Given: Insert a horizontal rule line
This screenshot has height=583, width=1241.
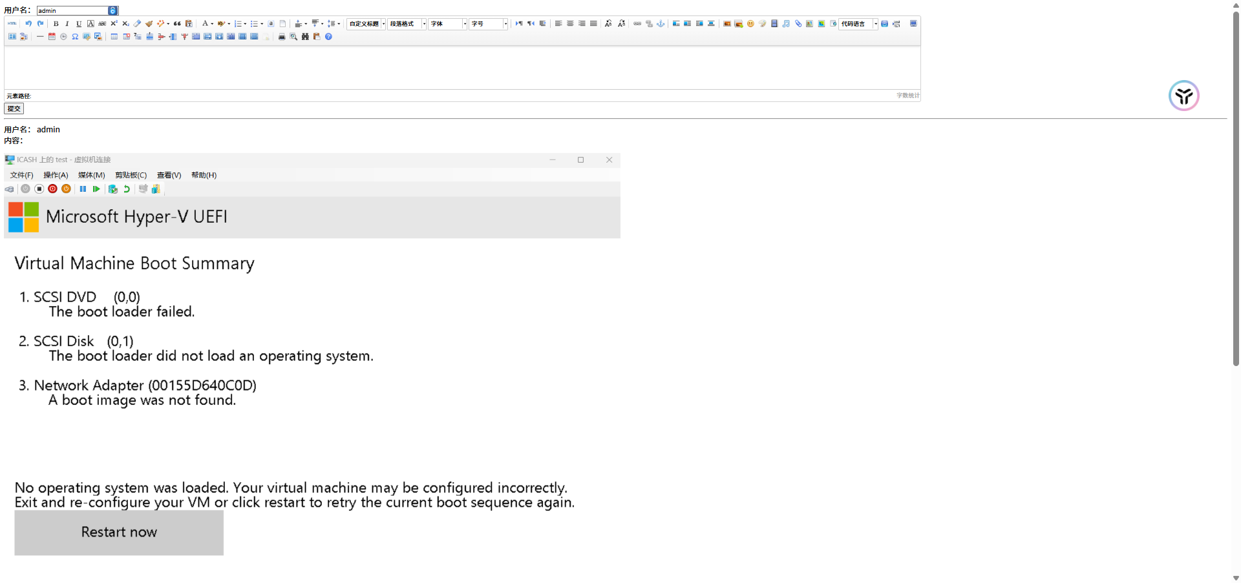Looking at the screenshot, I should 40,37.
